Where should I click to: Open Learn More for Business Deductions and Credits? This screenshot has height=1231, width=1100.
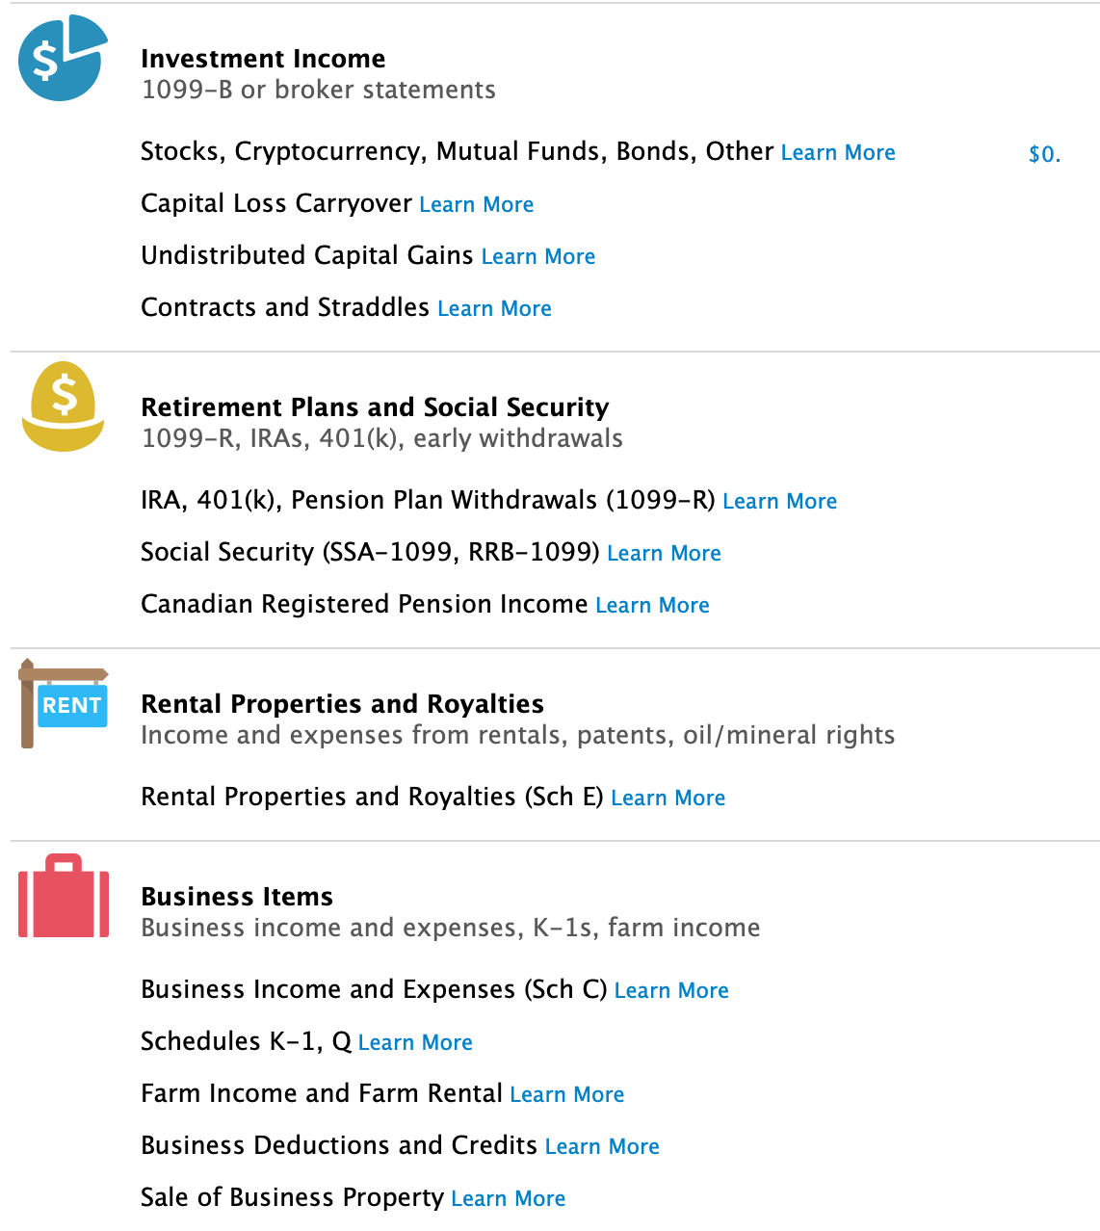pos(602,1147)
